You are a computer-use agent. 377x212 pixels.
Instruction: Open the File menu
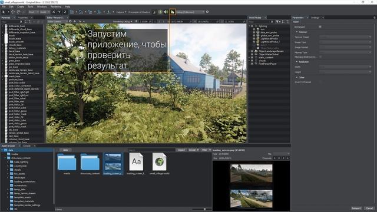click(x=4, y=6)
